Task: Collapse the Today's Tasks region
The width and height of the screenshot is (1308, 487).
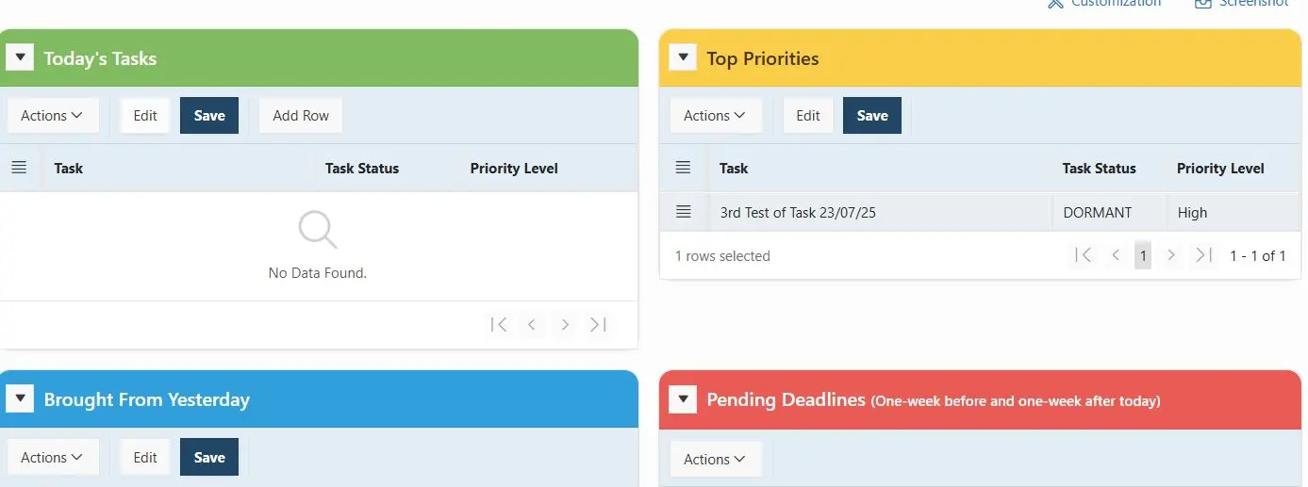Action: 20,57
